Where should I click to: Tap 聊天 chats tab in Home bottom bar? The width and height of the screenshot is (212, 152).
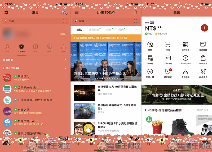pos(21,140)
